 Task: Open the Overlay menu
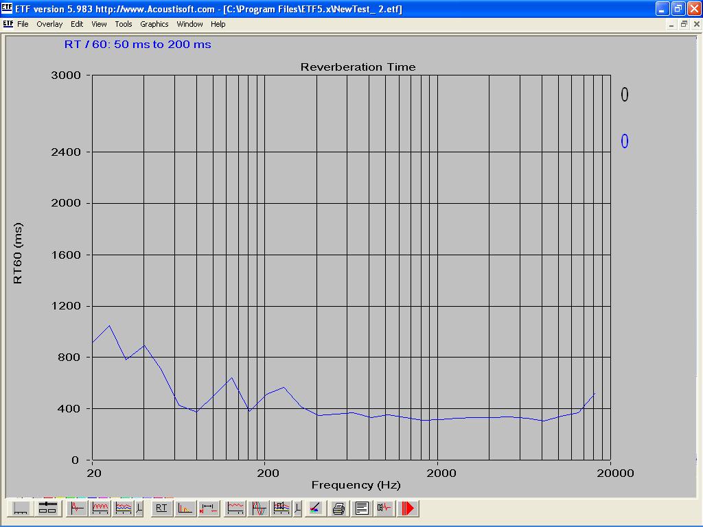click(49, 24)
